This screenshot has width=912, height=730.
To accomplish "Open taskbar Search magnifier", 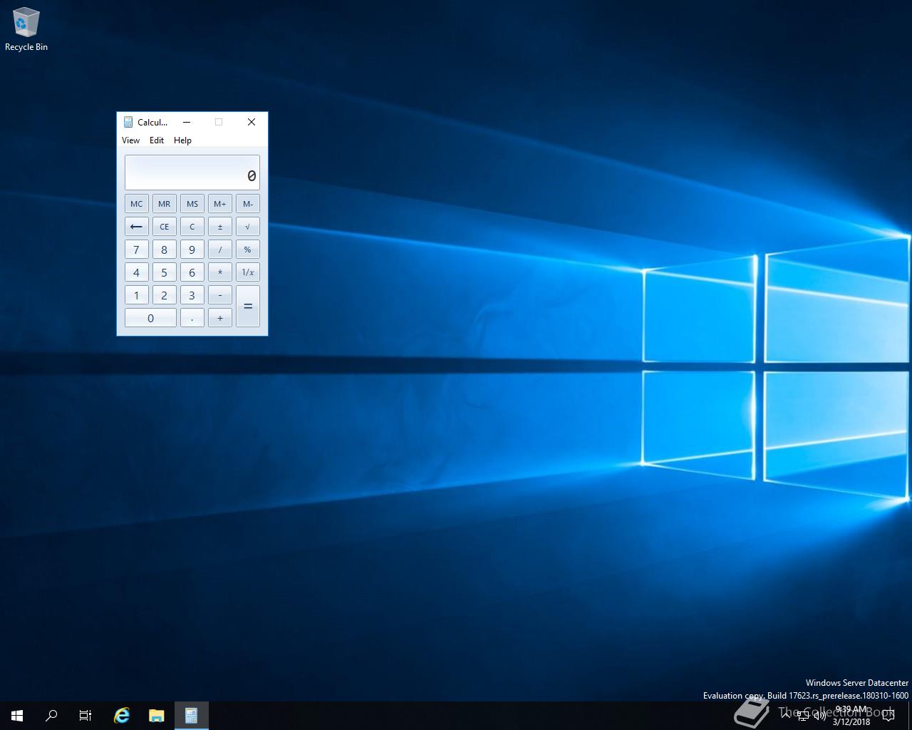I will 51,716.
